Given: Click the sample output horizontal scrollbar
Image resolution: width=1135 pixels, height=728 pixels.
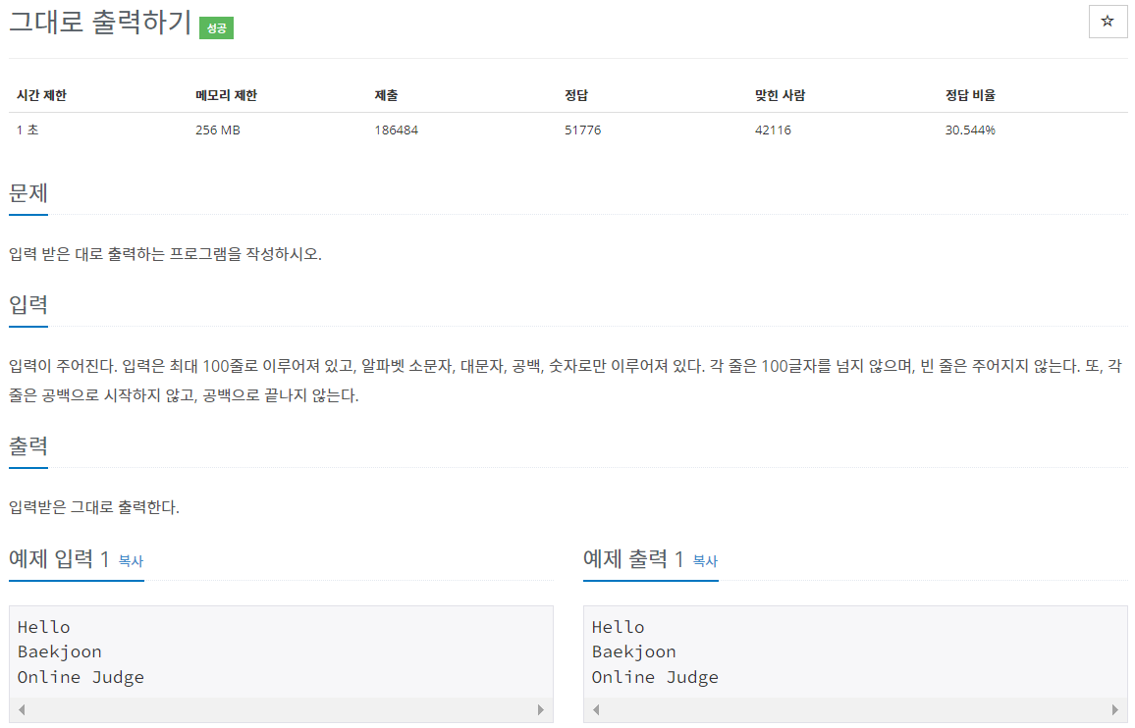Looking at the screenshot, I should click(856, 711).
